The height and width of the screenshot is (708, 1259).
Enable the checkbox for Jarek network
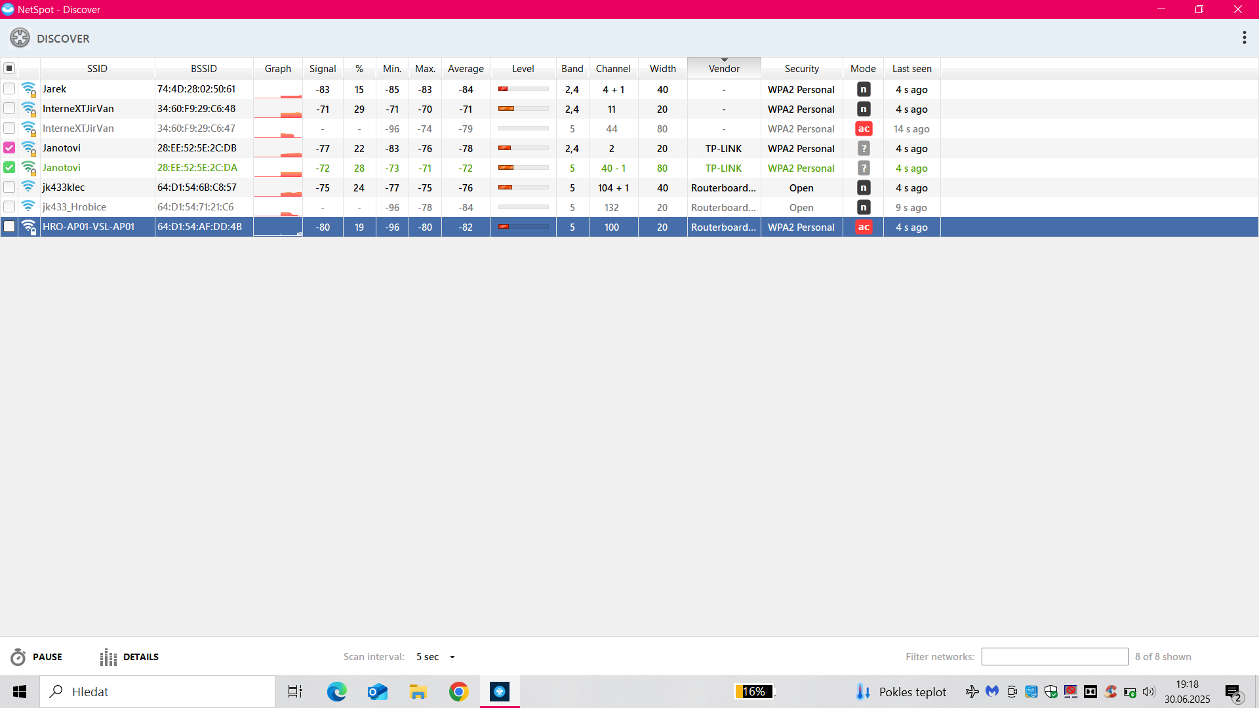point(9,89)
